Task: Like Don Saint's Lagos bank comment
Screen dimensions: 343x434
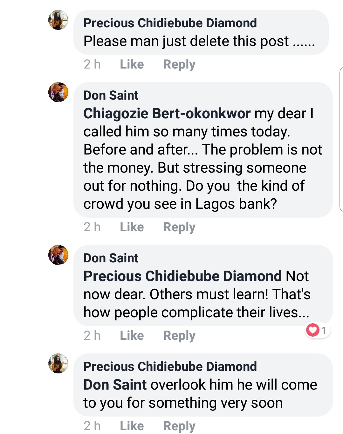Action: click(132, 227)
